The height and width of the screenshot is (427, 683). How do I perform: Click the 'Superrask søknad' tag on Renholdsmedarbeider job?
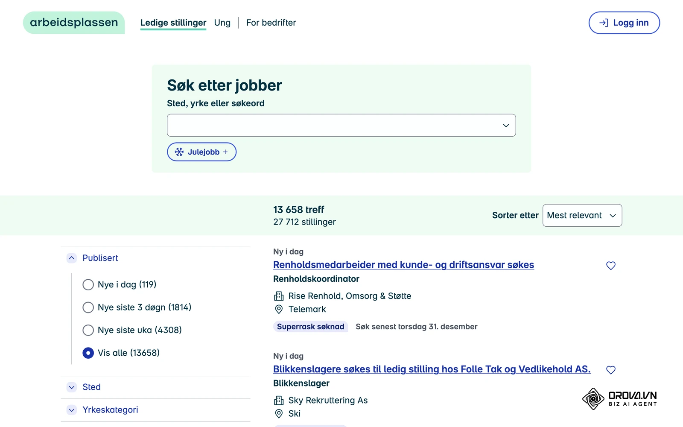click(x=310, y=327)
